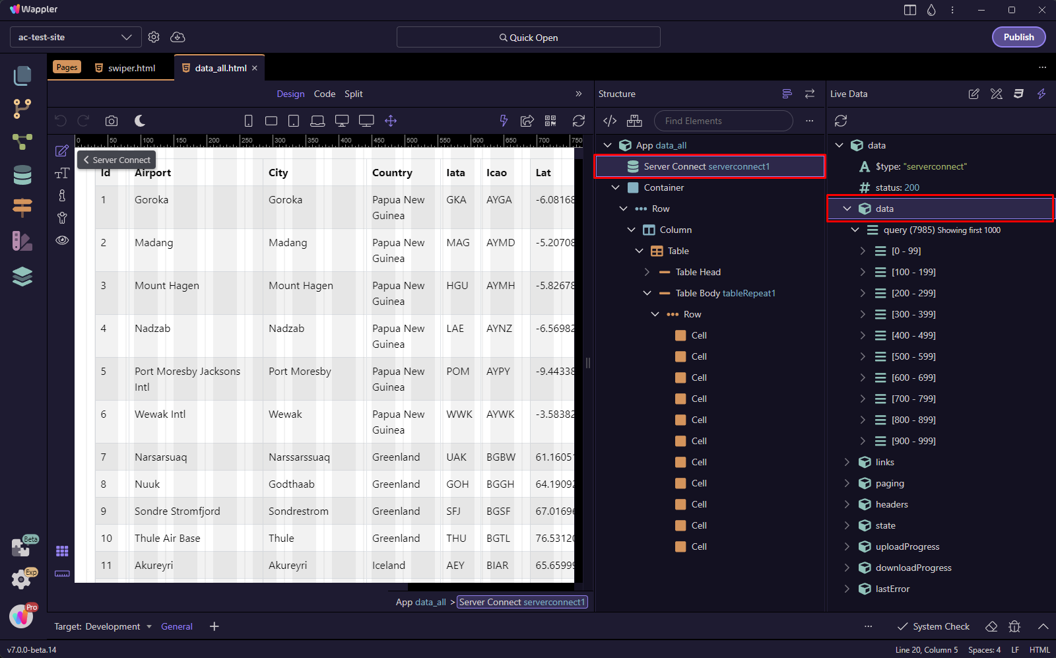Expand the lastError data node
This screenshot has height=658, width=1056.
[x=847, y=589]
